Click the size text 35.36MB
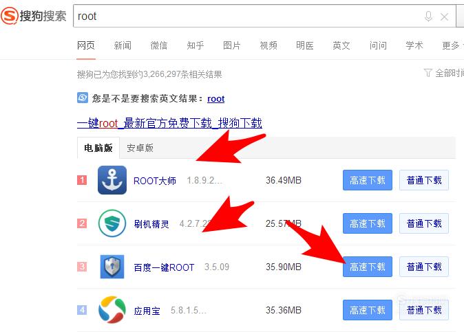Image resolution: width=464 pixels, height=332 pixels. [284, 310]
